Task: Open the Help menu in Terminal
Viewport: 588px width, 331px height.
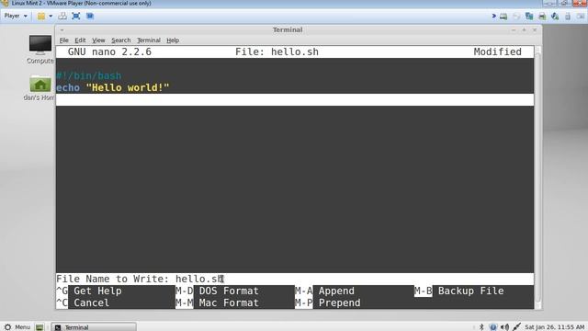Action: pos(173,40)
